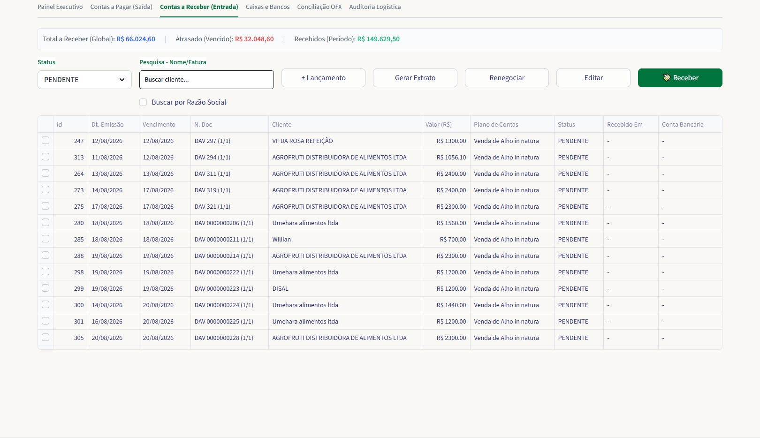This screenshot has width=760, height=438.
Task: Select checkbox for id 313
Action: click(46, 157)
